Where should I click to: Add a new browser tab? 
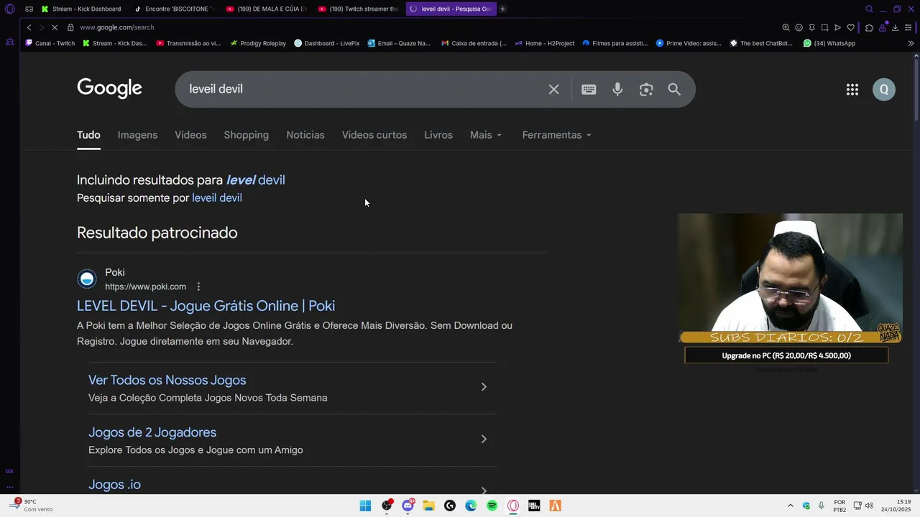(502, 9)
